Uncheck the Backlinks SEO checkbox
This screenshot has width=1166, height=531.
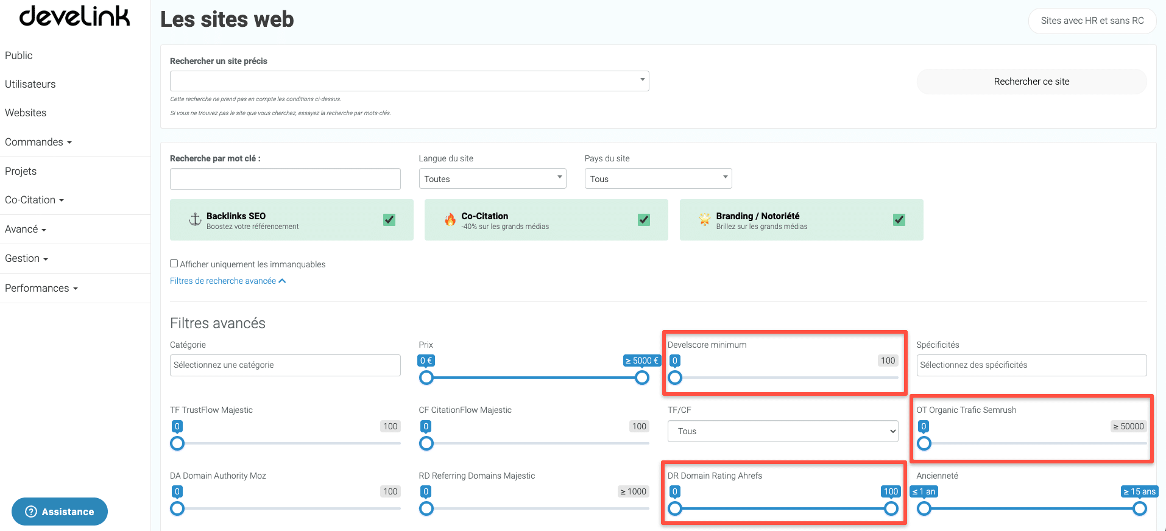389,220
